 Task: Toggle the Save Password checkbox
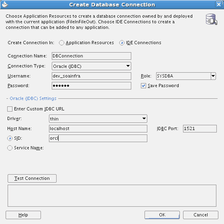click(143, 86)
